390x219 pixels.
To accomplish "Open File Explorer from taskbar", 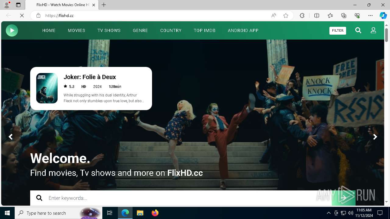I will pos(140,213).
